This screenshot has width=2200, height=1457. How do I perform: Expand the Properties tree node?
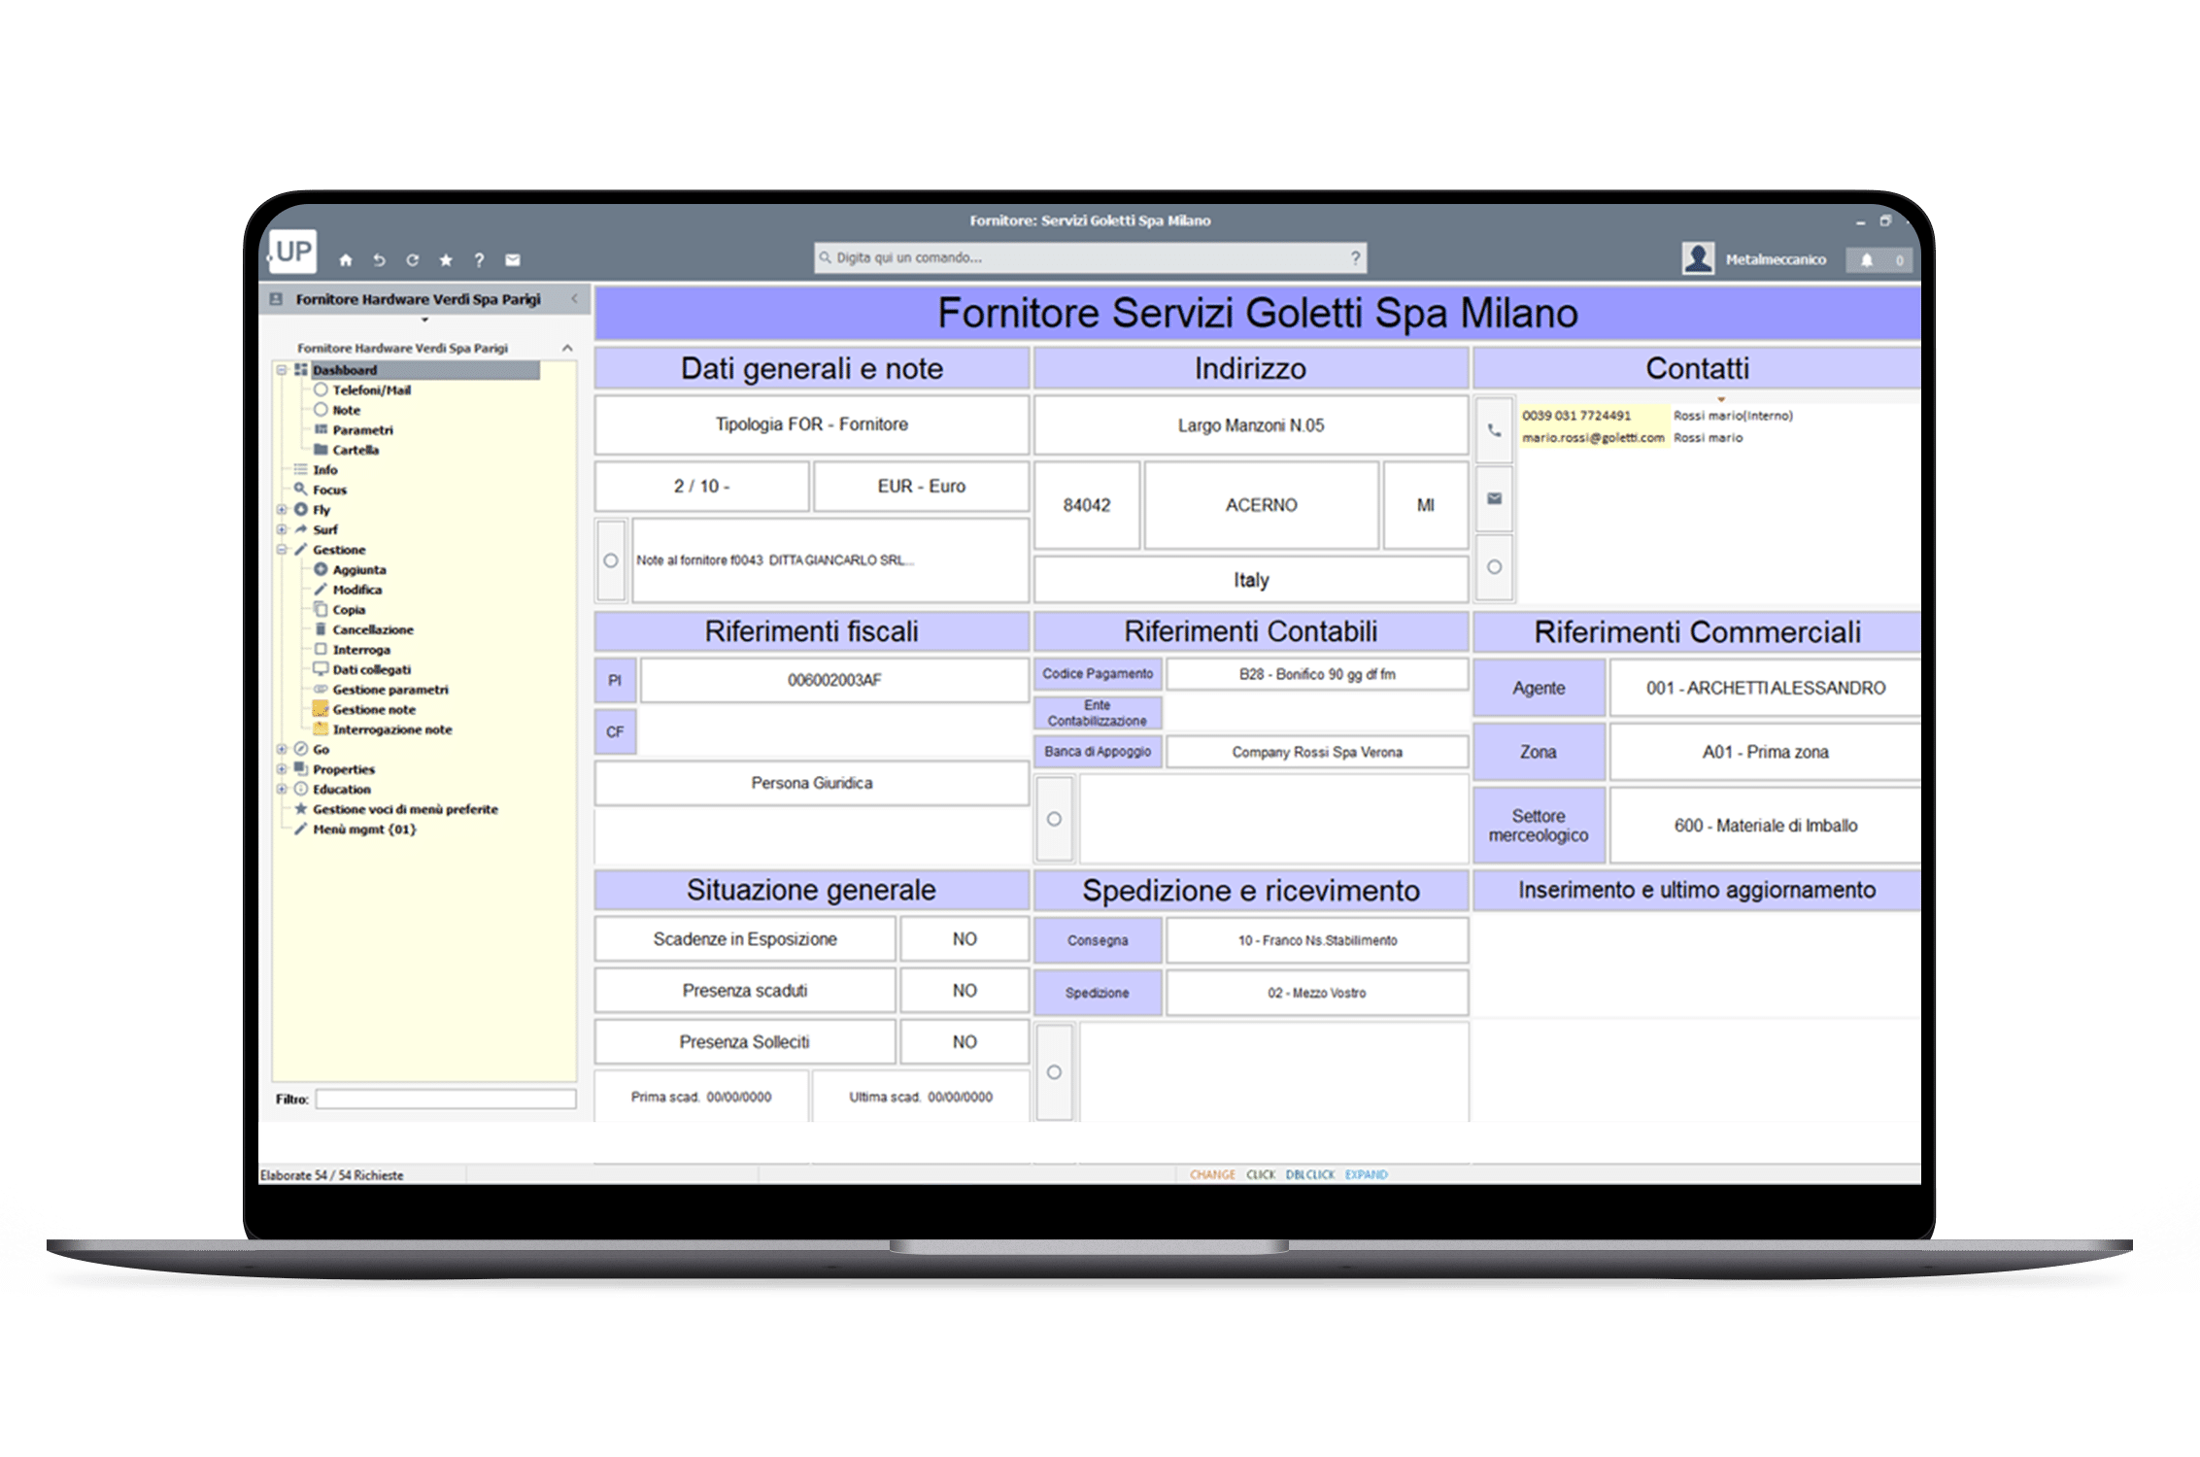pos(282,769)
